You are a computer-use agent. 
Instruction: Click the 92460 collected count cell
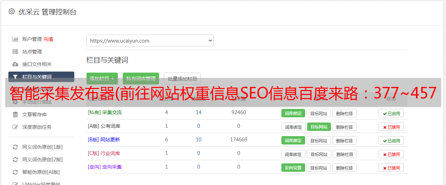[239, 112]
